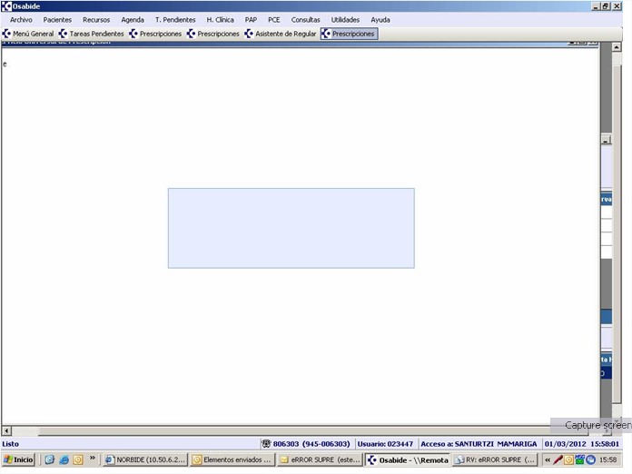The width and height of the screenshot is (632, 474).
Task: Open the Utilidades menu
Action: (x=345, y=19)
